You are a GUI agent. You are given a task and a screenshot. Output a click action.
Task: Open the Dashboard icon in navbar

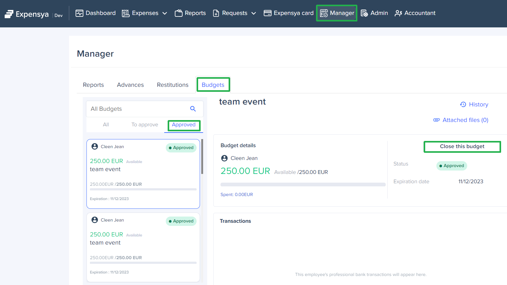(79, 13)
